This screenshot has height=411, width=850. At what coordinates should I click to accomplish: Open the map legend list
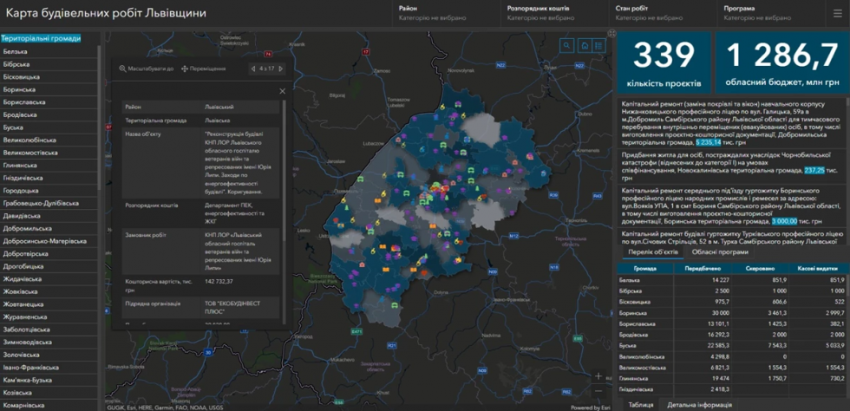click(x=598, y=46)
